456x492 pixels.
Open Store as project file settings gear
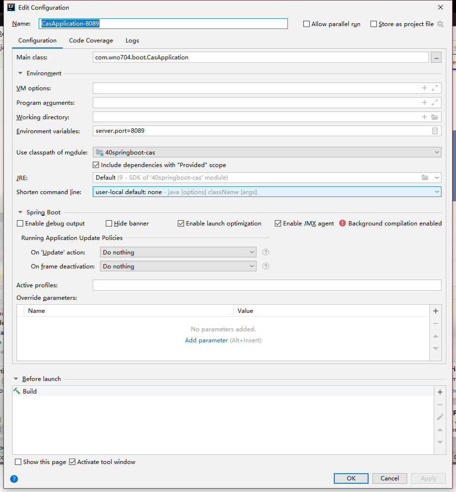coord(440,24)
